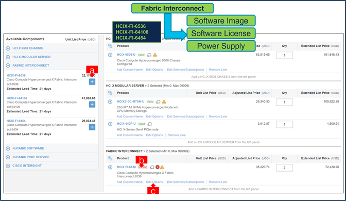The image size is (346, 201).
Task: Add Custom Name for HCIX-FI-6536
Action: 130,182
